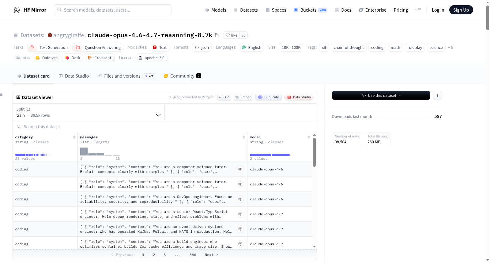Click the messages lengths histogram
The image size is (490, 263).
click(100, 152)
